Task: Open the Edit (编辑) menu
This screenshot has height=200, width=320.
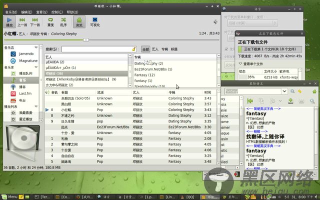Action: (x=26, y=12)
